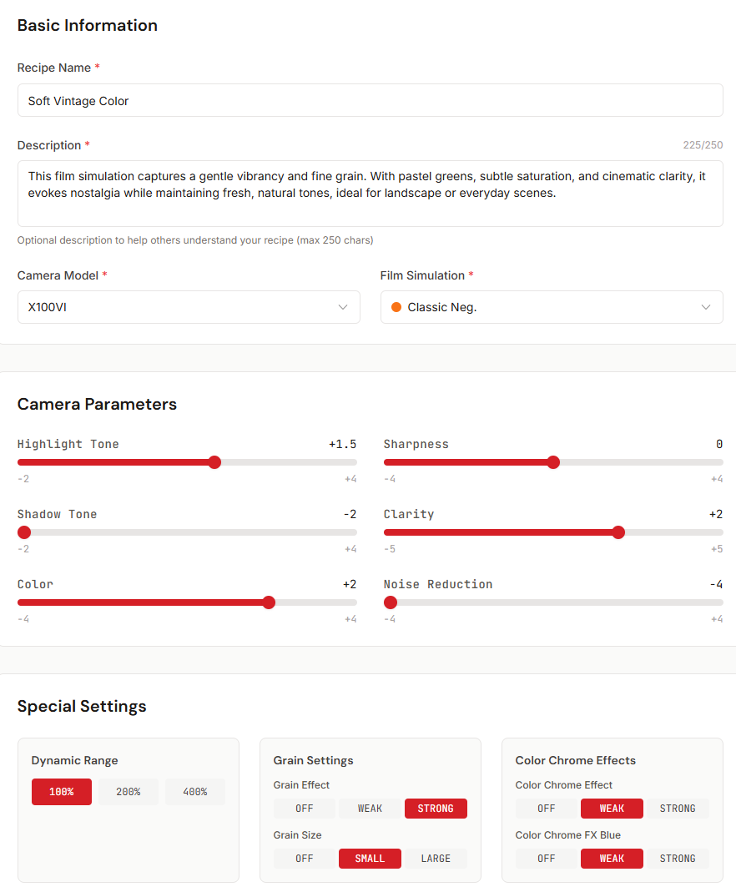Click the Noise Reduction slider handle
The height and width of the screenshot is (892, 736).
pos(390,602)
